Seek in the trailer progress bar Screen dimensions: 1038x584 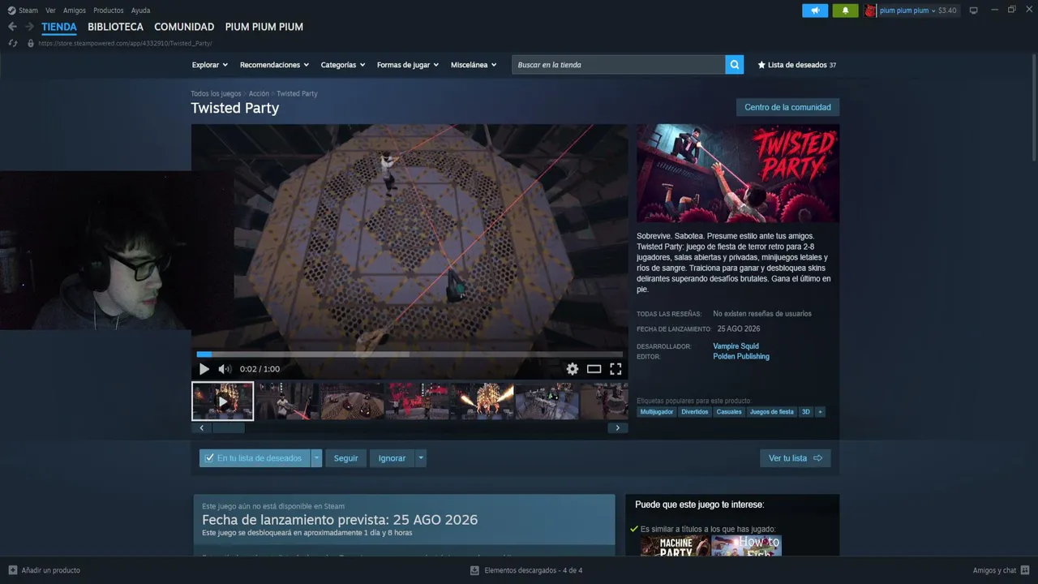click(x=410, y=354)
